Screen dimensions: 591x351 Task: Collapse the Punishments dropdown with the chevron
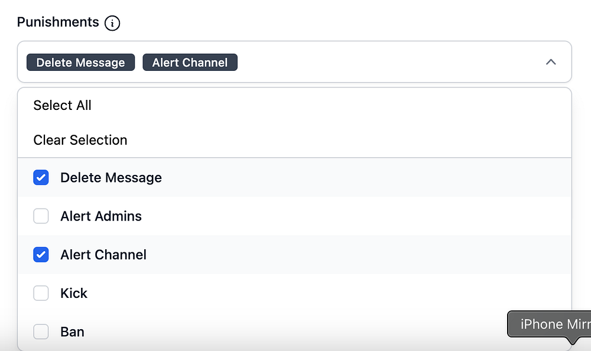[551, 62]
